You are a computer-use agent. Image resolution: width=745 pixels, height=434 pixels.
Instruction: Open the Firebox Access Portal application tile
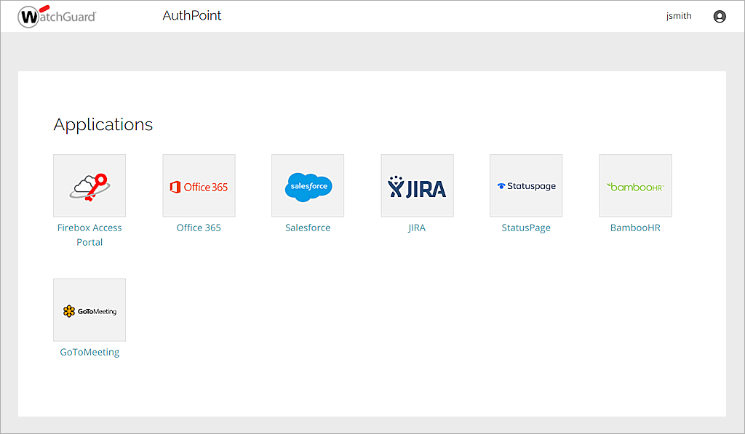click(x=89, y=185)
